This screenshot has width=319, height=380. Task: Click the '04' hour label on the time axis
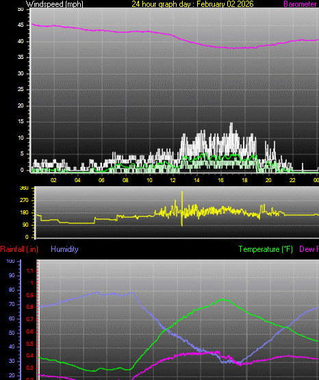click(x=77, y=180)
